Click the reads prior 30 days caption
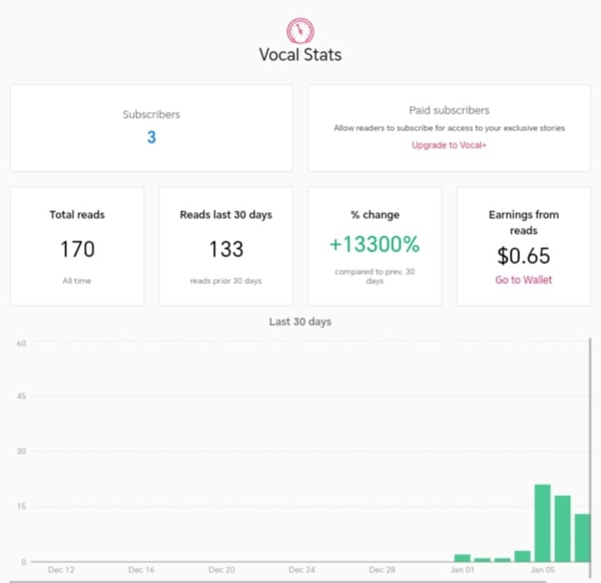601x583 pixels. [226, 281]
